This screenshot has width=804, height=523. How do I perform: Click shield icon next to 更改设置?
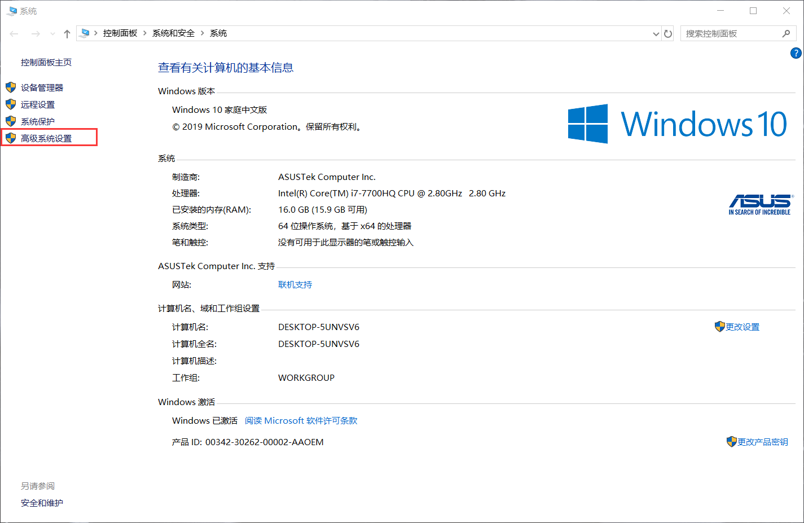click(719, 327)
